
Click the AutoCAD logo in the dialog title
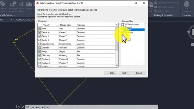point(38,3)
